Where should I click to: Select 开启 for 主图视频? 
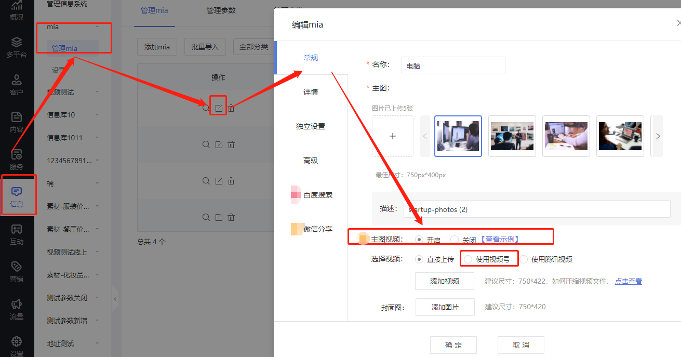click(419, 240)
